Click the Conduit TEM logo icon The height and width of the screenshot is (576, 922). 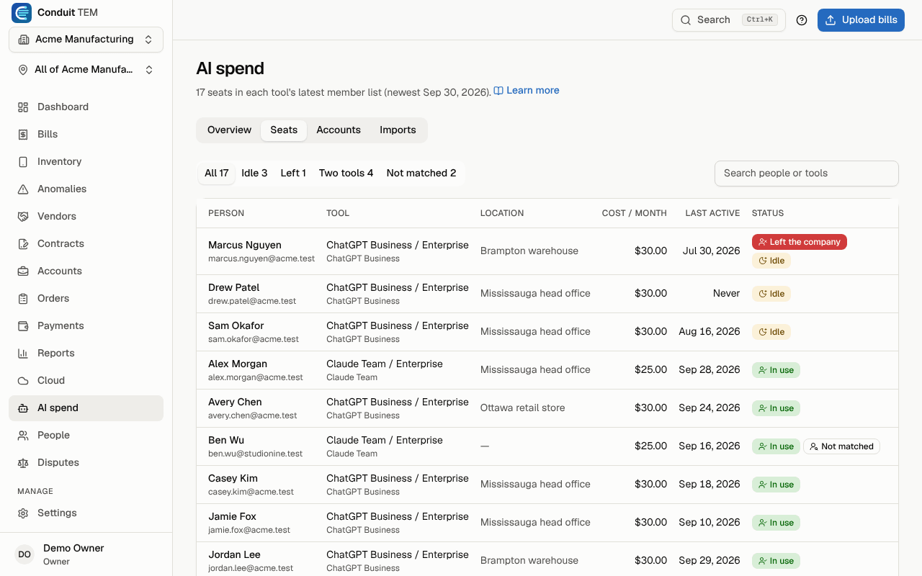22,13
